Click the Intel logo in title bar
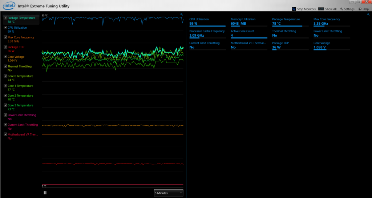This screenshot has width=372, height=198. click(x=9, y=6)
